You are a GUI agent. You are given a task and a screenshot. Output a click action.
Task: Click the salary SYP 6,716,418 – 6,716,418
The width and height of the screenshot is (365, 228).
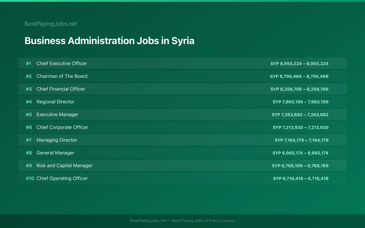tap(301, 178)
